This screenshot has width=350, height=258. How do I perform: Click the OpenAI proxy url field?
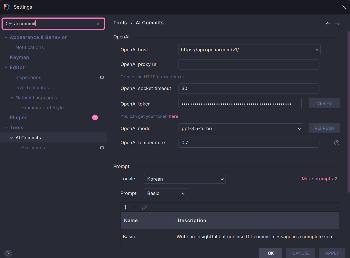pos(249,64)
